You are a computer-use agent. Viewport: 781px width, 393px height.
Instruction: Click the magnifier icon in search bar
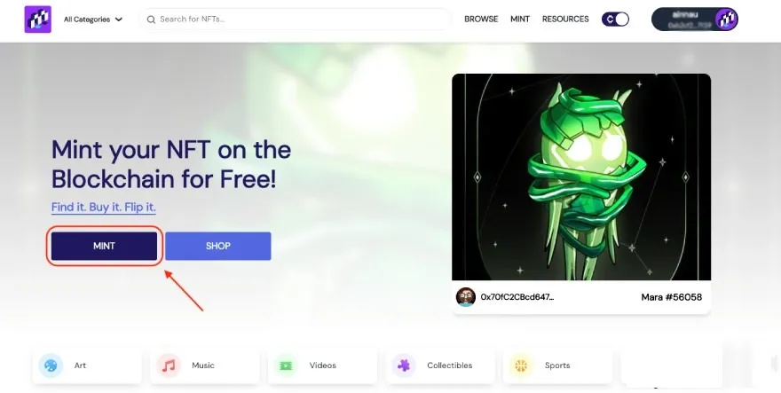point(151,20)
